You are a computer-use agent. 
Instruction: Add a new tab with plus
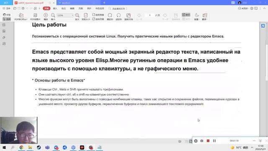click(104, 3)
